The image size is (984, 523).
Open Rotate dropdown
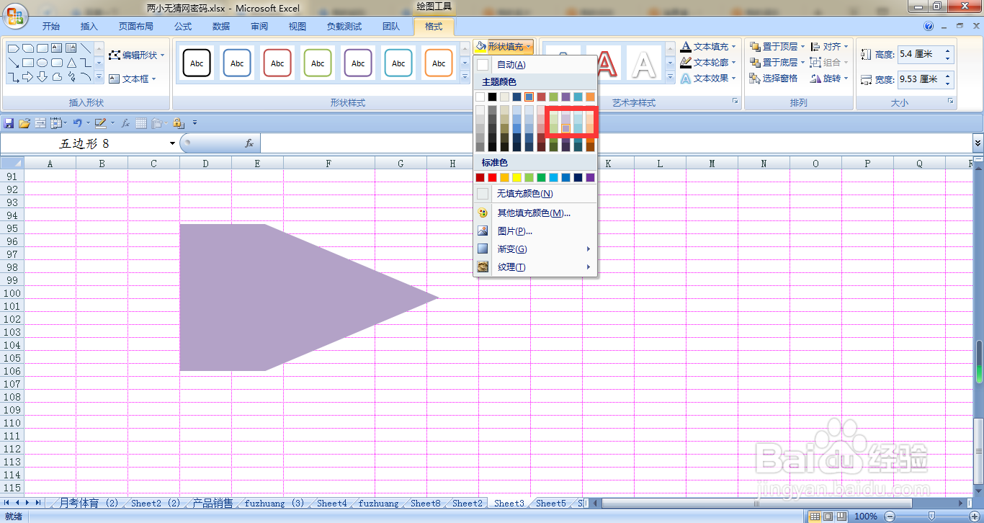tap(829, 78)
